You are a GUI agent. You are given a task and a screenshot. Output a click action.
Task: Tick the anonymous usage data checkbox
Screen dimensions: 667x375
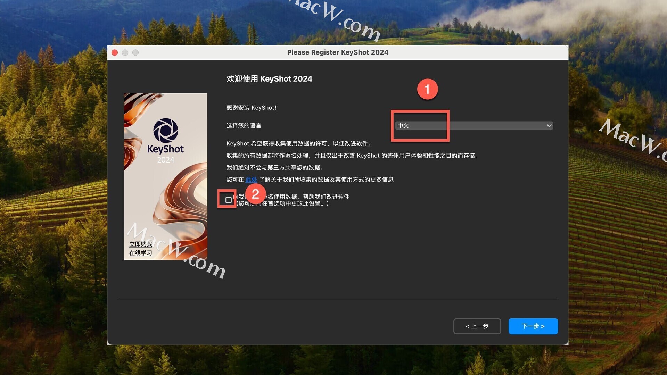(x=228, y=200)
